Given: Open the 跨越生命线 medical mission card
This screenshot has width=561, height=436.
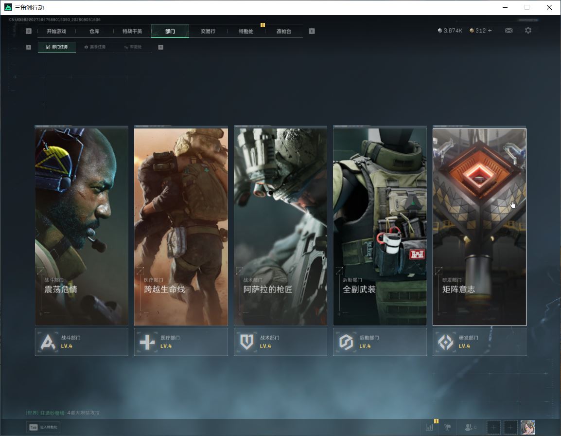Looking at the screenshot, I should (181, 227).
